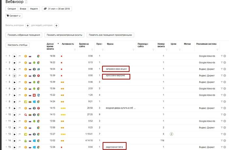
Task: Click the Chrome browser icon in row 1
Action: [38, 56]
